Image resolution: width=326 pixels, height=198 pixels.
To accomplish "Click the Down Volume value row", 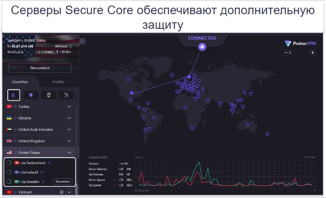I will [x=110, y=169].
